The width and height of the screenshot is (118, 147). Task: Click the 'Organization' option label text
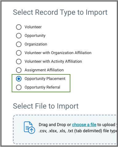(36, 44)
